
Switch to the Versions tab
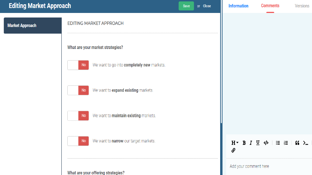point(302,6)
